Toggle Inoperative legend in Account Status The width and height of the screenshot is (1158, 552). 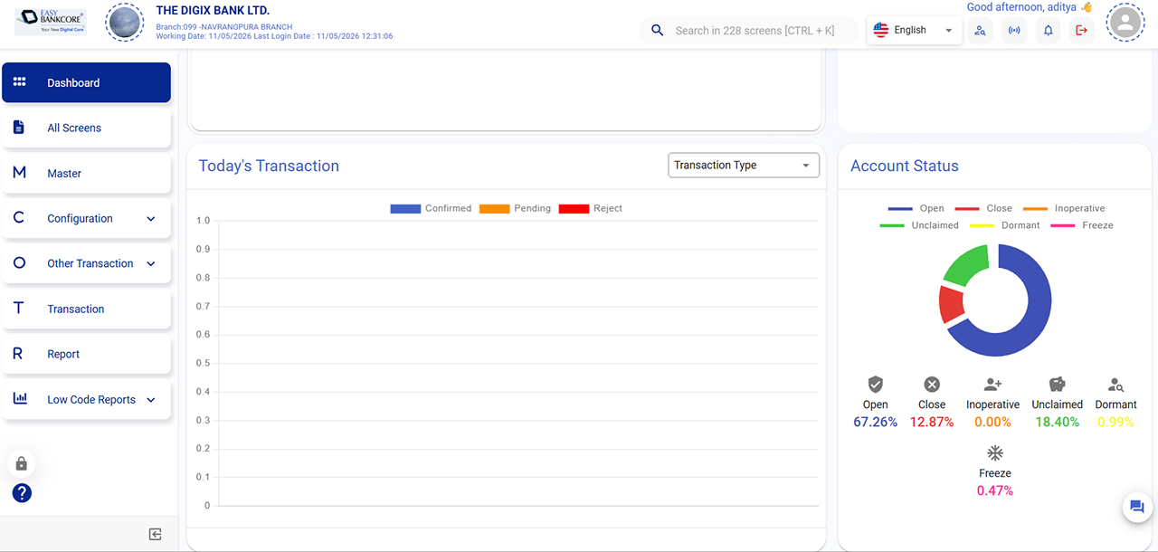(1064, 208)
